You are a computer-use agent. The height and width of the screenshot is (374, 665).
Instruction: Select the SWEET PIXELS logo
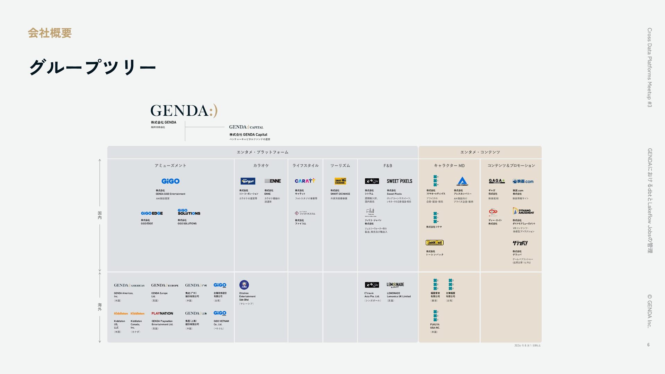[x=399, y=181]
